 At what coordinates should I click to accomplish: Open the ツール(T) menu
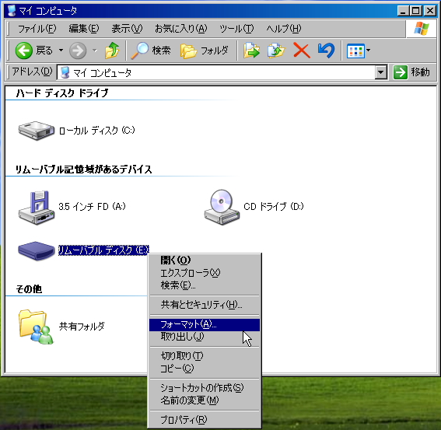pos(236,29)
